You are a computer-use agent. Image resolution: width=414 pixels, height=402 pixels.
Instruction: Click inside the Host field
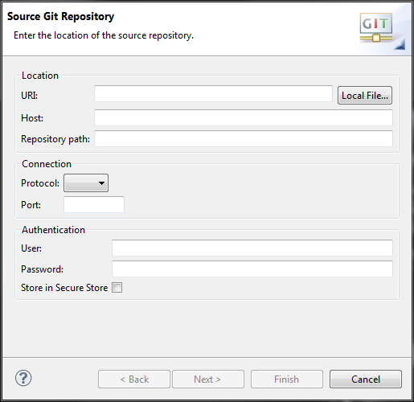[x=244, y=117]
